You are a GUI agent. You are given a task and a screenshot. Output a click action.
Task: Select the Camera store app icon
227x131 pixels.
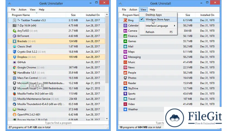(x=125, y=31)
